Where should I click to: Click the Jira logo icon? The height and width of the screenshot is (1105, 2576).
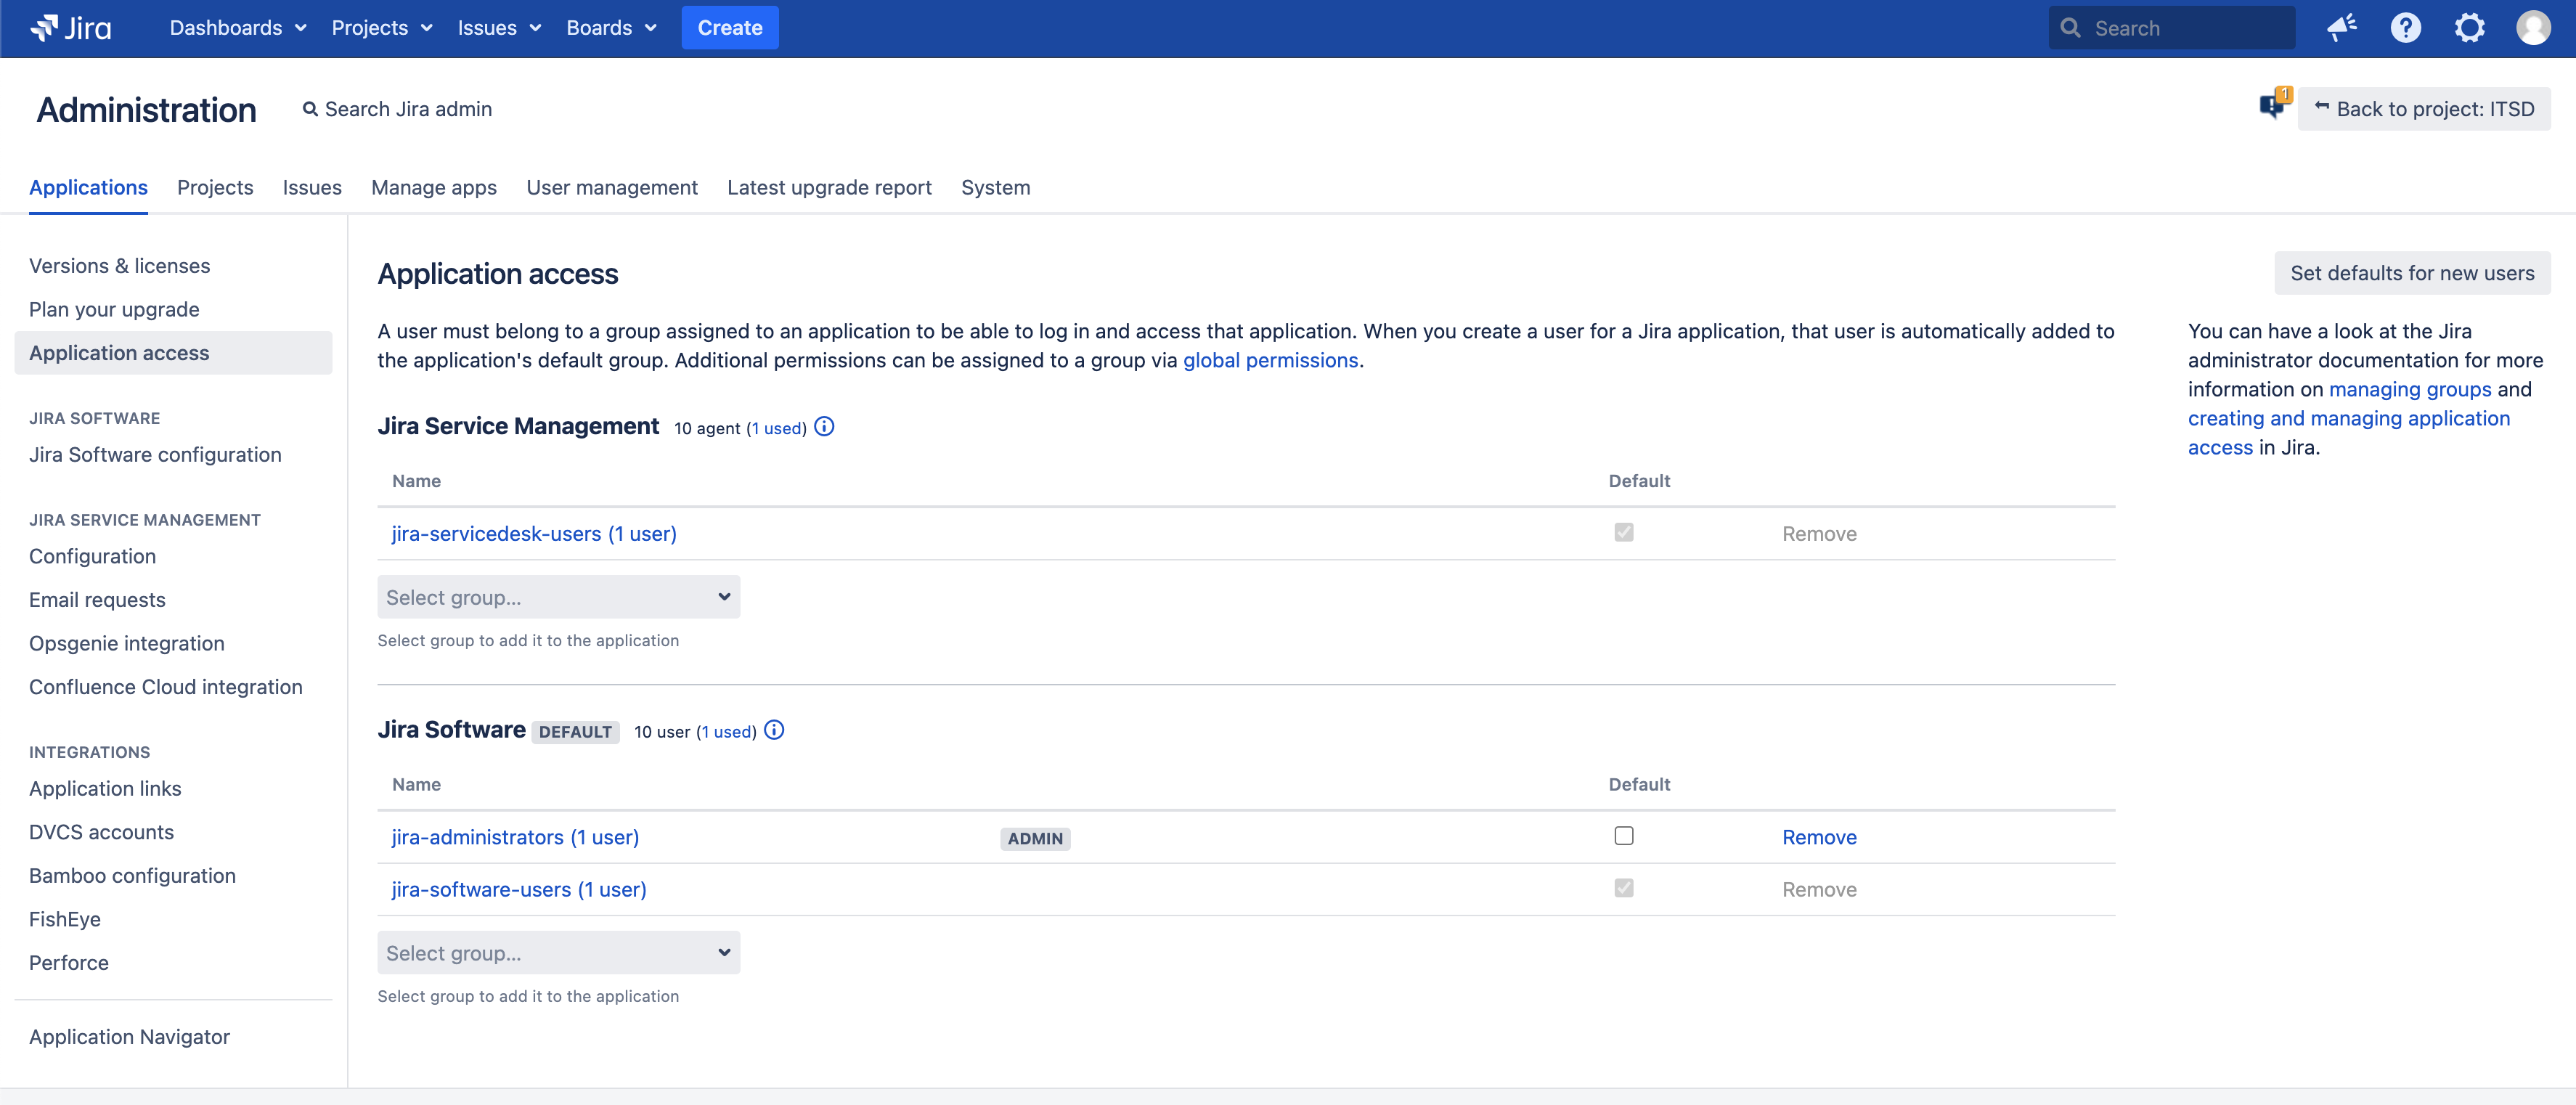(x=45, y=28)
